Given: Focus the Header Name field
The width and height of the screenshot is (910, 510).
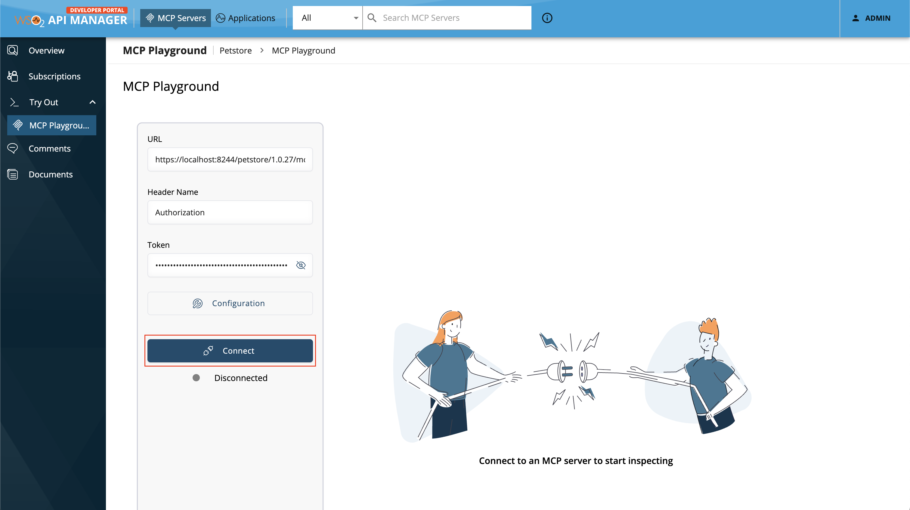Looking at the screenshot, I should (x=230, y=213).
